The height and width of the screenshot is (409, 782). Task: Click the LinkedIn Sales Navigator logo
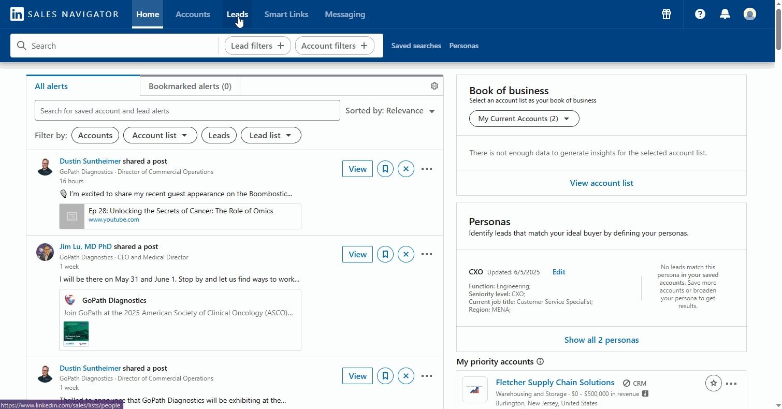pyautogui.click(x=65, y=14)
